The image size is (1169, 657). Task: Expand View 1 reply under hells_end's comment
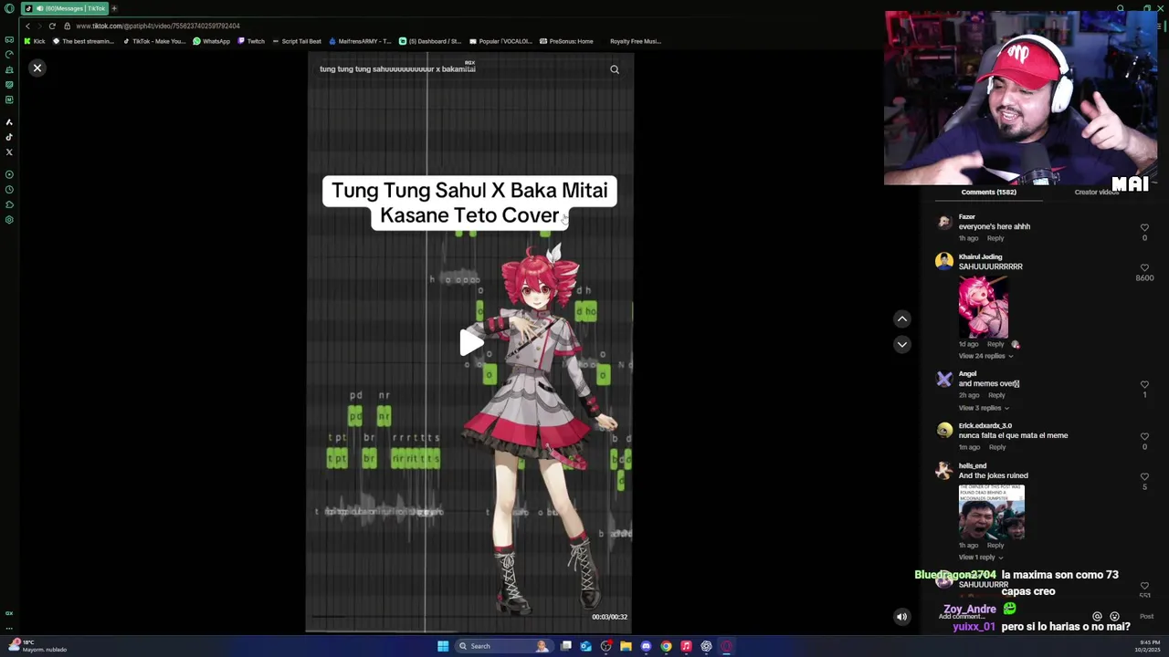pyautogui.click(x=981, y=558)
